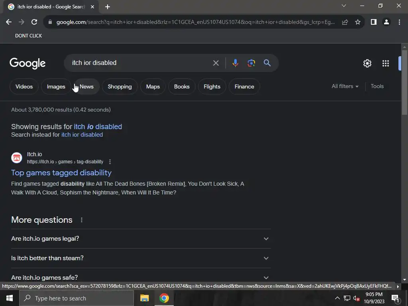Share this page via the share icon
Viewport: 408px width, 306px height.
click(345, 22)
